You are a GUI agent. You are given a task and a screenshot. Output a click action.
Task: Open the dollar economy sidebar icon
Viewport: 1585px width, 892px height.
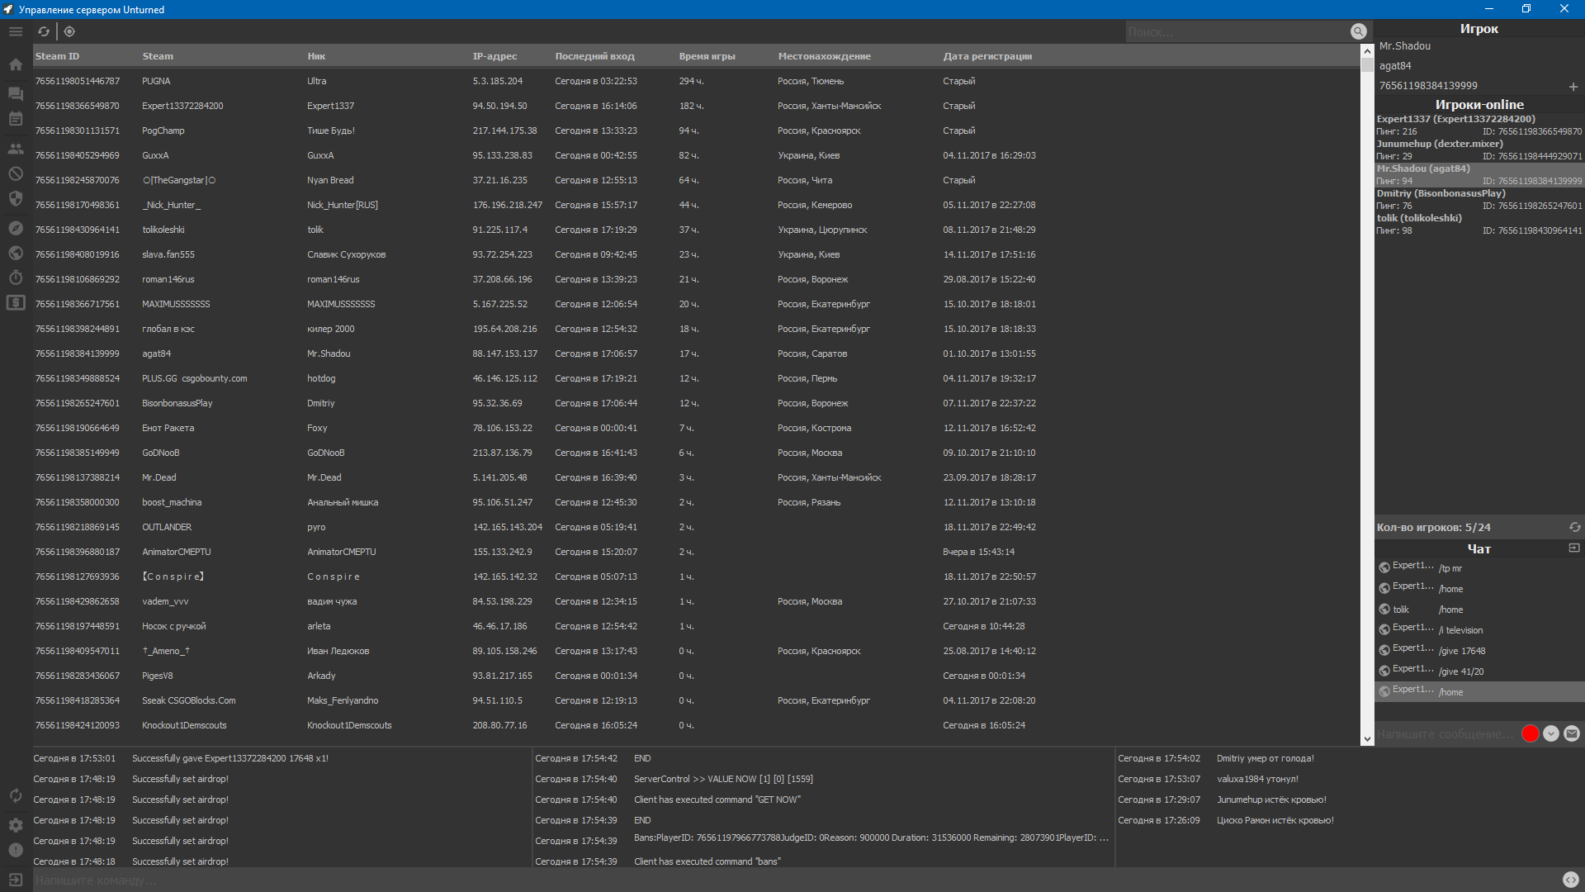pos(16,302)
